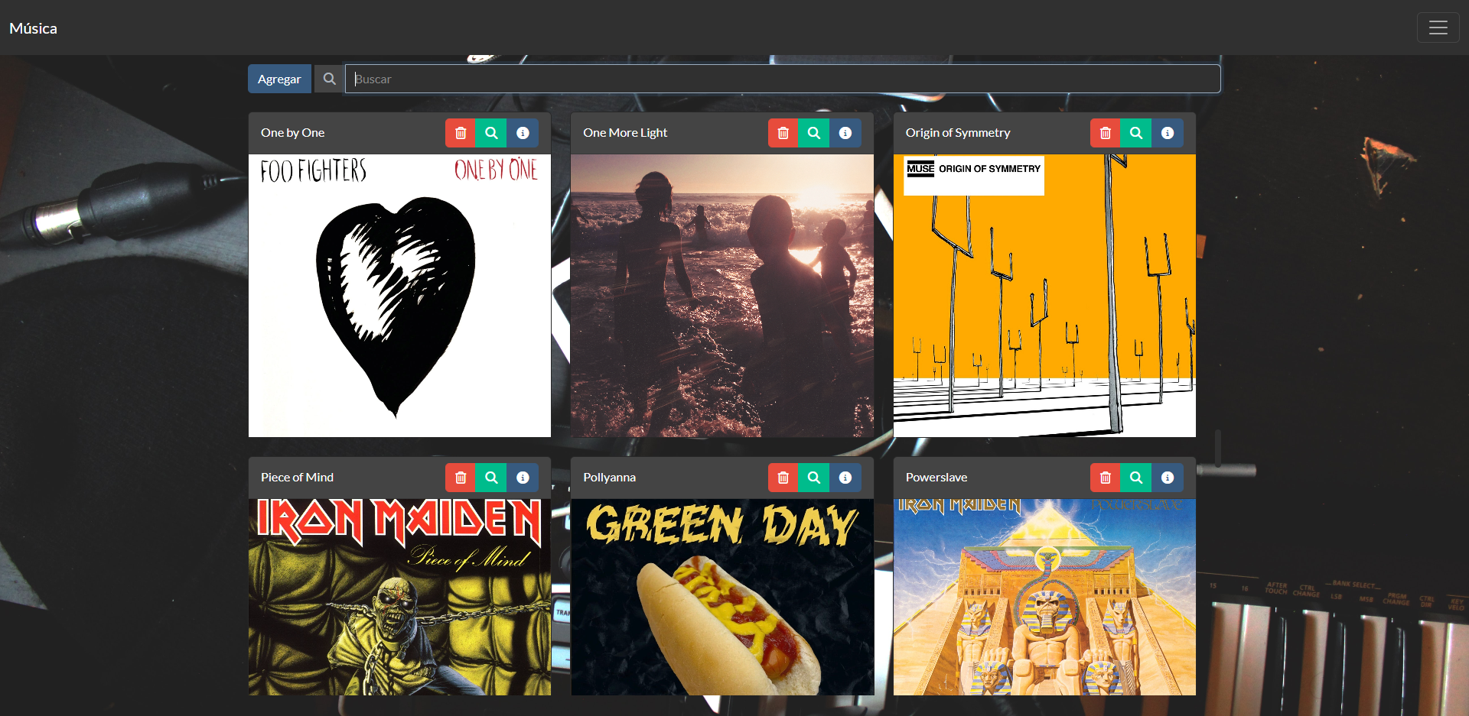Delete the Powerslave album
The width and height of the screenshot is (1469, 716).
[x=1106, y=478]
